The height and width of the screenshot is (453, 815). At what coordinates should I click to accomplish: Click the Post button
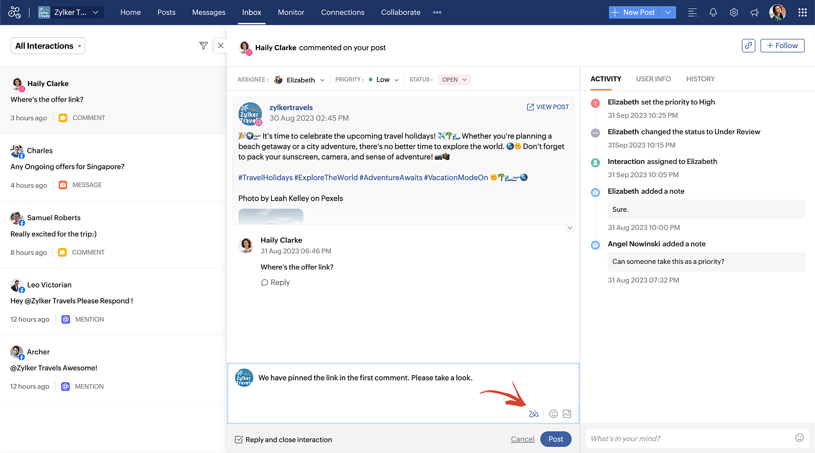pos(555,439)
